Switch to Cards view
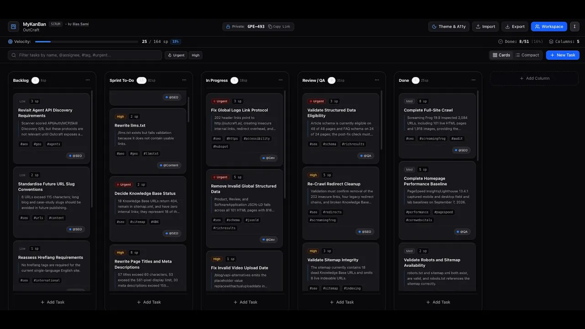585x329 pixels. click(x=501, y=55)
